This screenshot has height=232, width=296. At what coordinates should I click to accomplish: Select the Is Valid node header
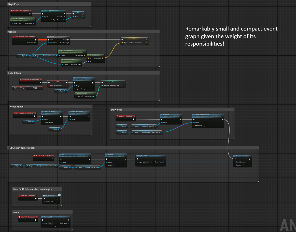point(58,37)
